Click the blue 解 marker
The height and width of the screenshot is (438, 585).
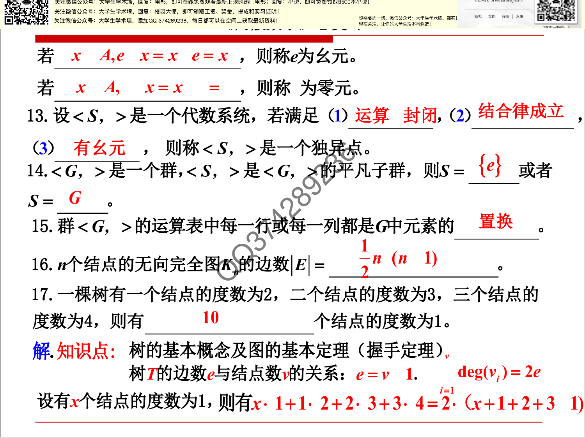point(41,351)
